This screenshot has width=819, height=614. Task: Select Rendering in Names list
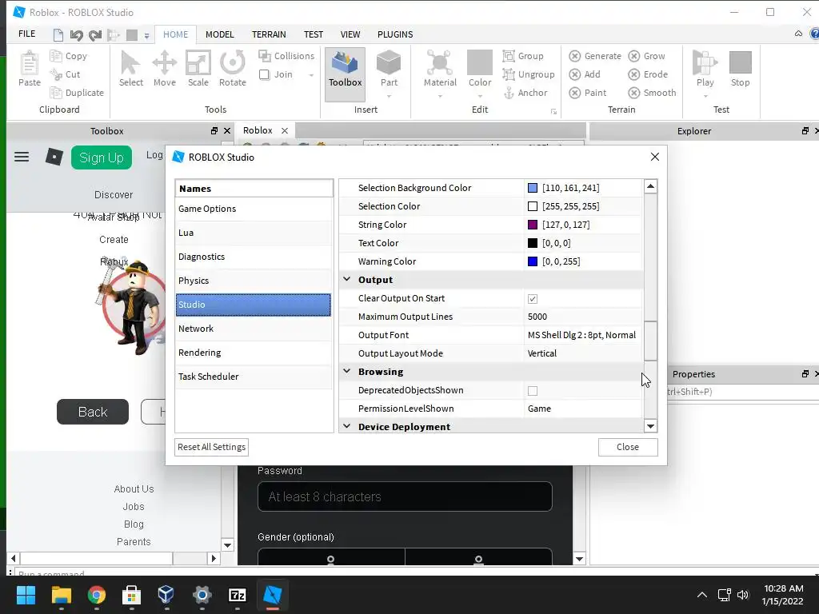254,353
